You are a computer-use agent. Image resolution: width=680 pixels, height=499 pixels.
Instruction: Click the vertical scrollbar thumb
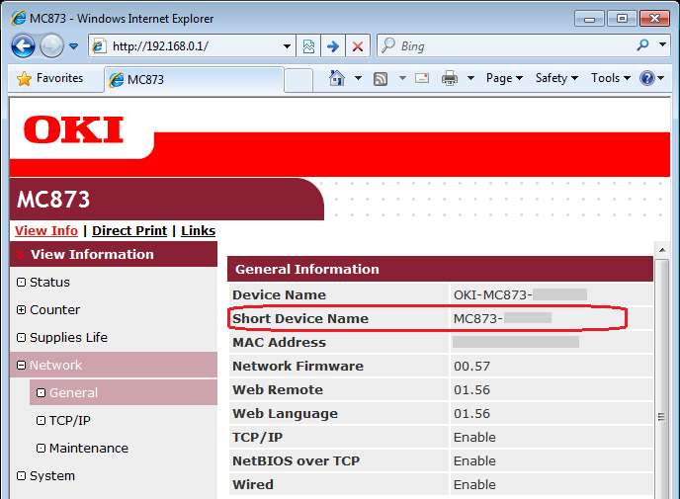pyautogui.click(x=662, y=379)
